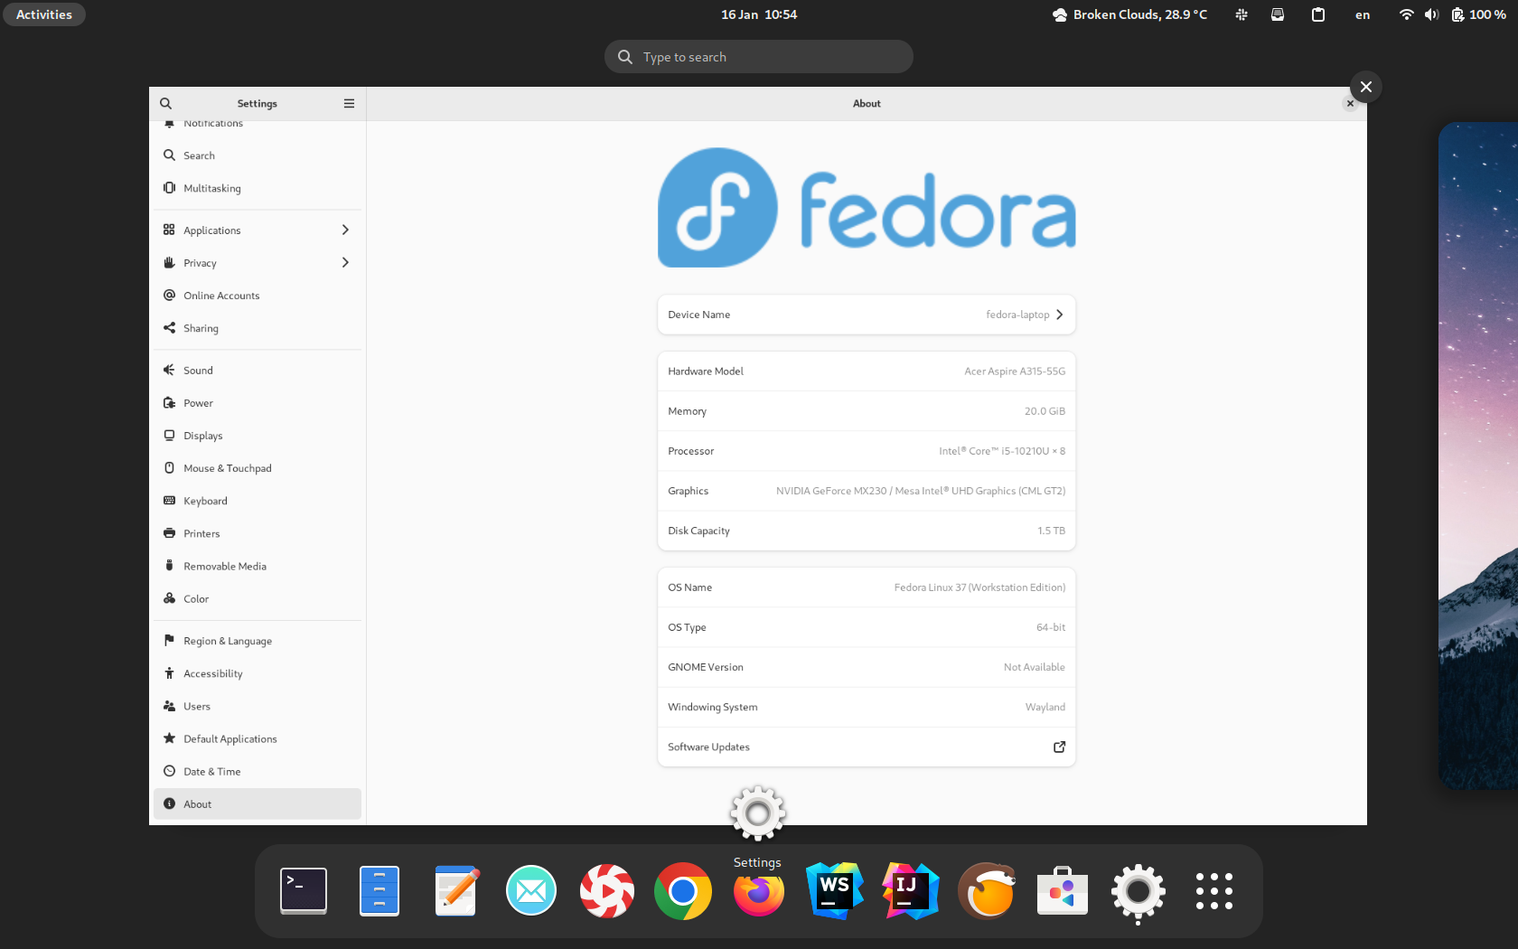Click the 'Acer Aspire A315-55G' hardware model value
Viewport: 1518px width, 949px height.
pyautogui.click(x=1015, y=371)
